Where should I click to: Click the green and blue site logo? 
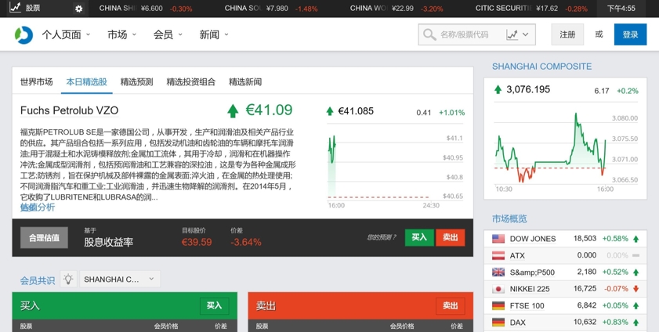pyautogui.click(x=24, y=34)
